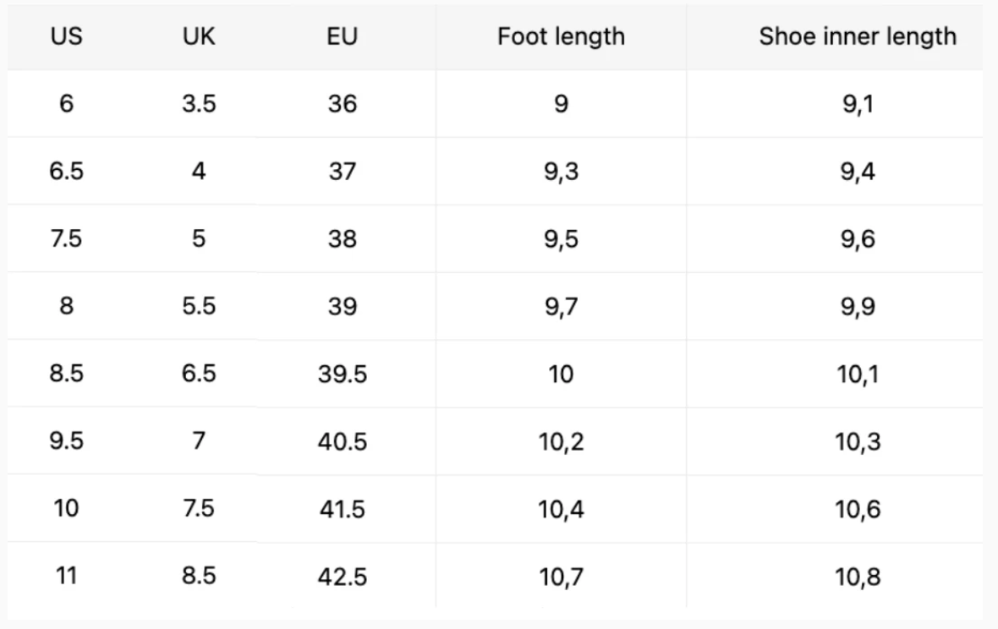Viewport: 998px width, 629px height.
Task: Click the UK column header
Action: pyautogui.click(x=199, y=36)
